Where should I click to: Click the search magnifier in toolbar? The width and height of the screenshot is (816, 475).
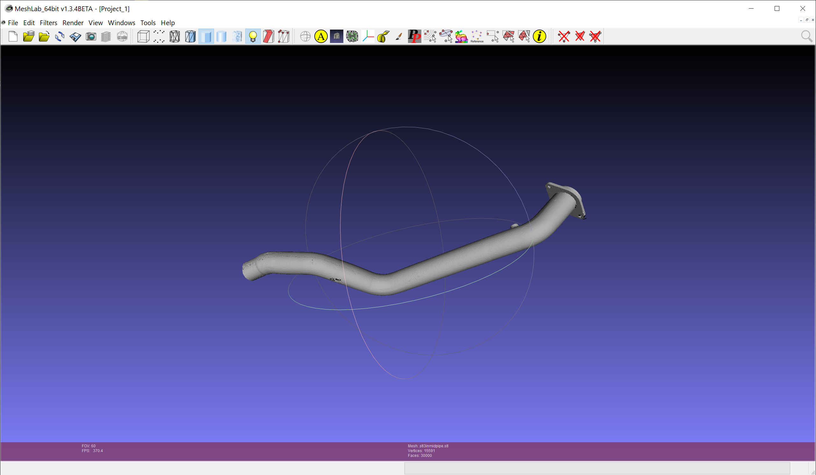click(x=806, y=36)
